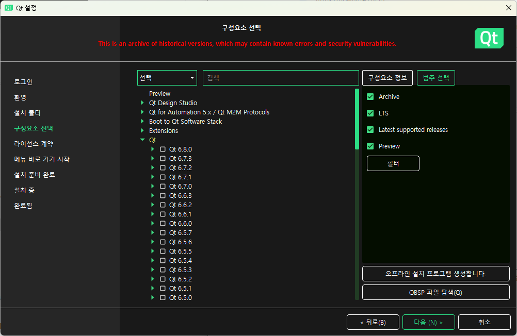Click the 필터 button

coord(393,163)
